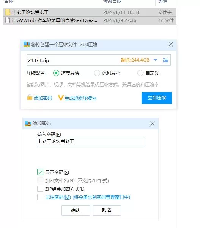The width and height of the screenshot is (200, 228).
Task: Select the iUwVWLnb 7Z file row
Action: pyautogui.click(x=90, y=20)
